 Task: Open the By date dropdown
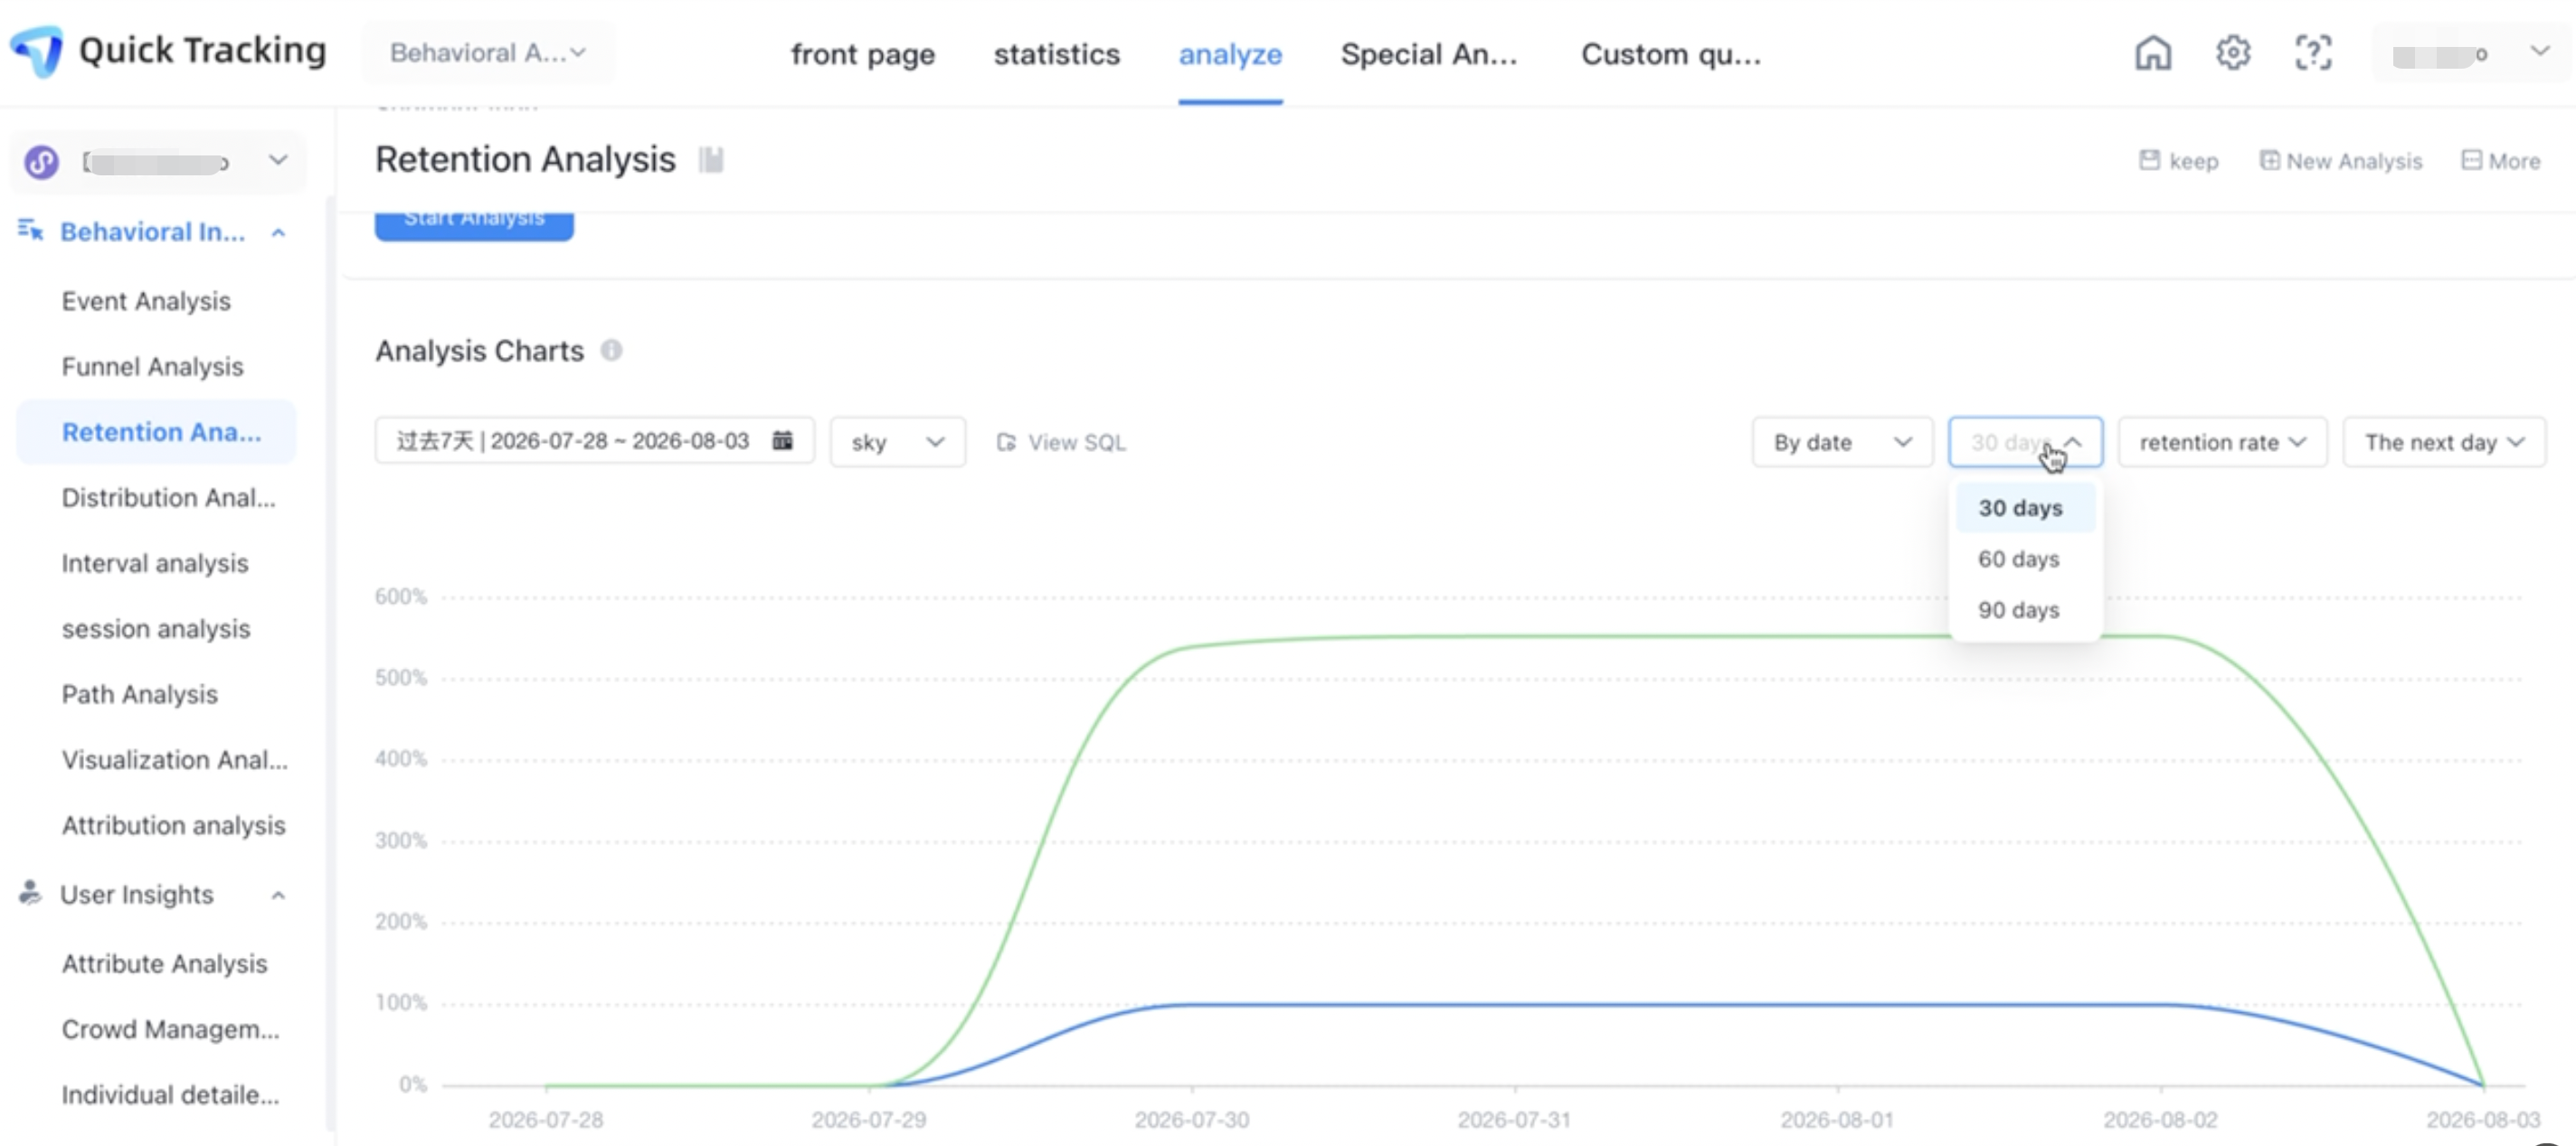[x=1842, y=442]
